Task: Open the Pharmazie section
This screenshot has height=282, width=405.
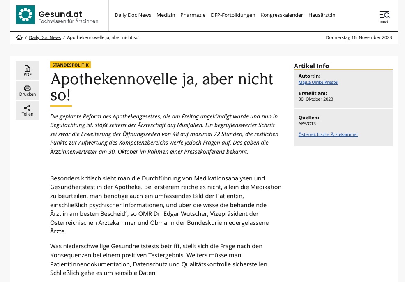Action: point(193,15)
